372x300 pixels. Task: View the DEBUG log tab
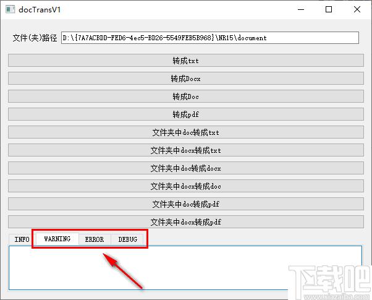[x=128, y=239]
